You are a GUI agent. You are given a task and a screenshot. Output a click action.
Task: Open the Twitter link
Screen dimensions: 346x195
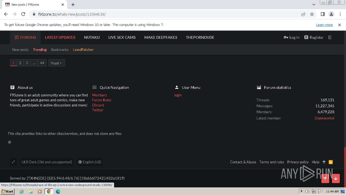click(98, 110)
